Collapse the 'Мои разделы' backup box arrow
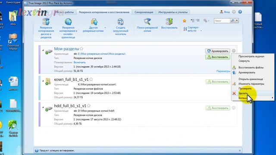The width and height of the screenshot is (276, 155). click(x=43, y=50)
